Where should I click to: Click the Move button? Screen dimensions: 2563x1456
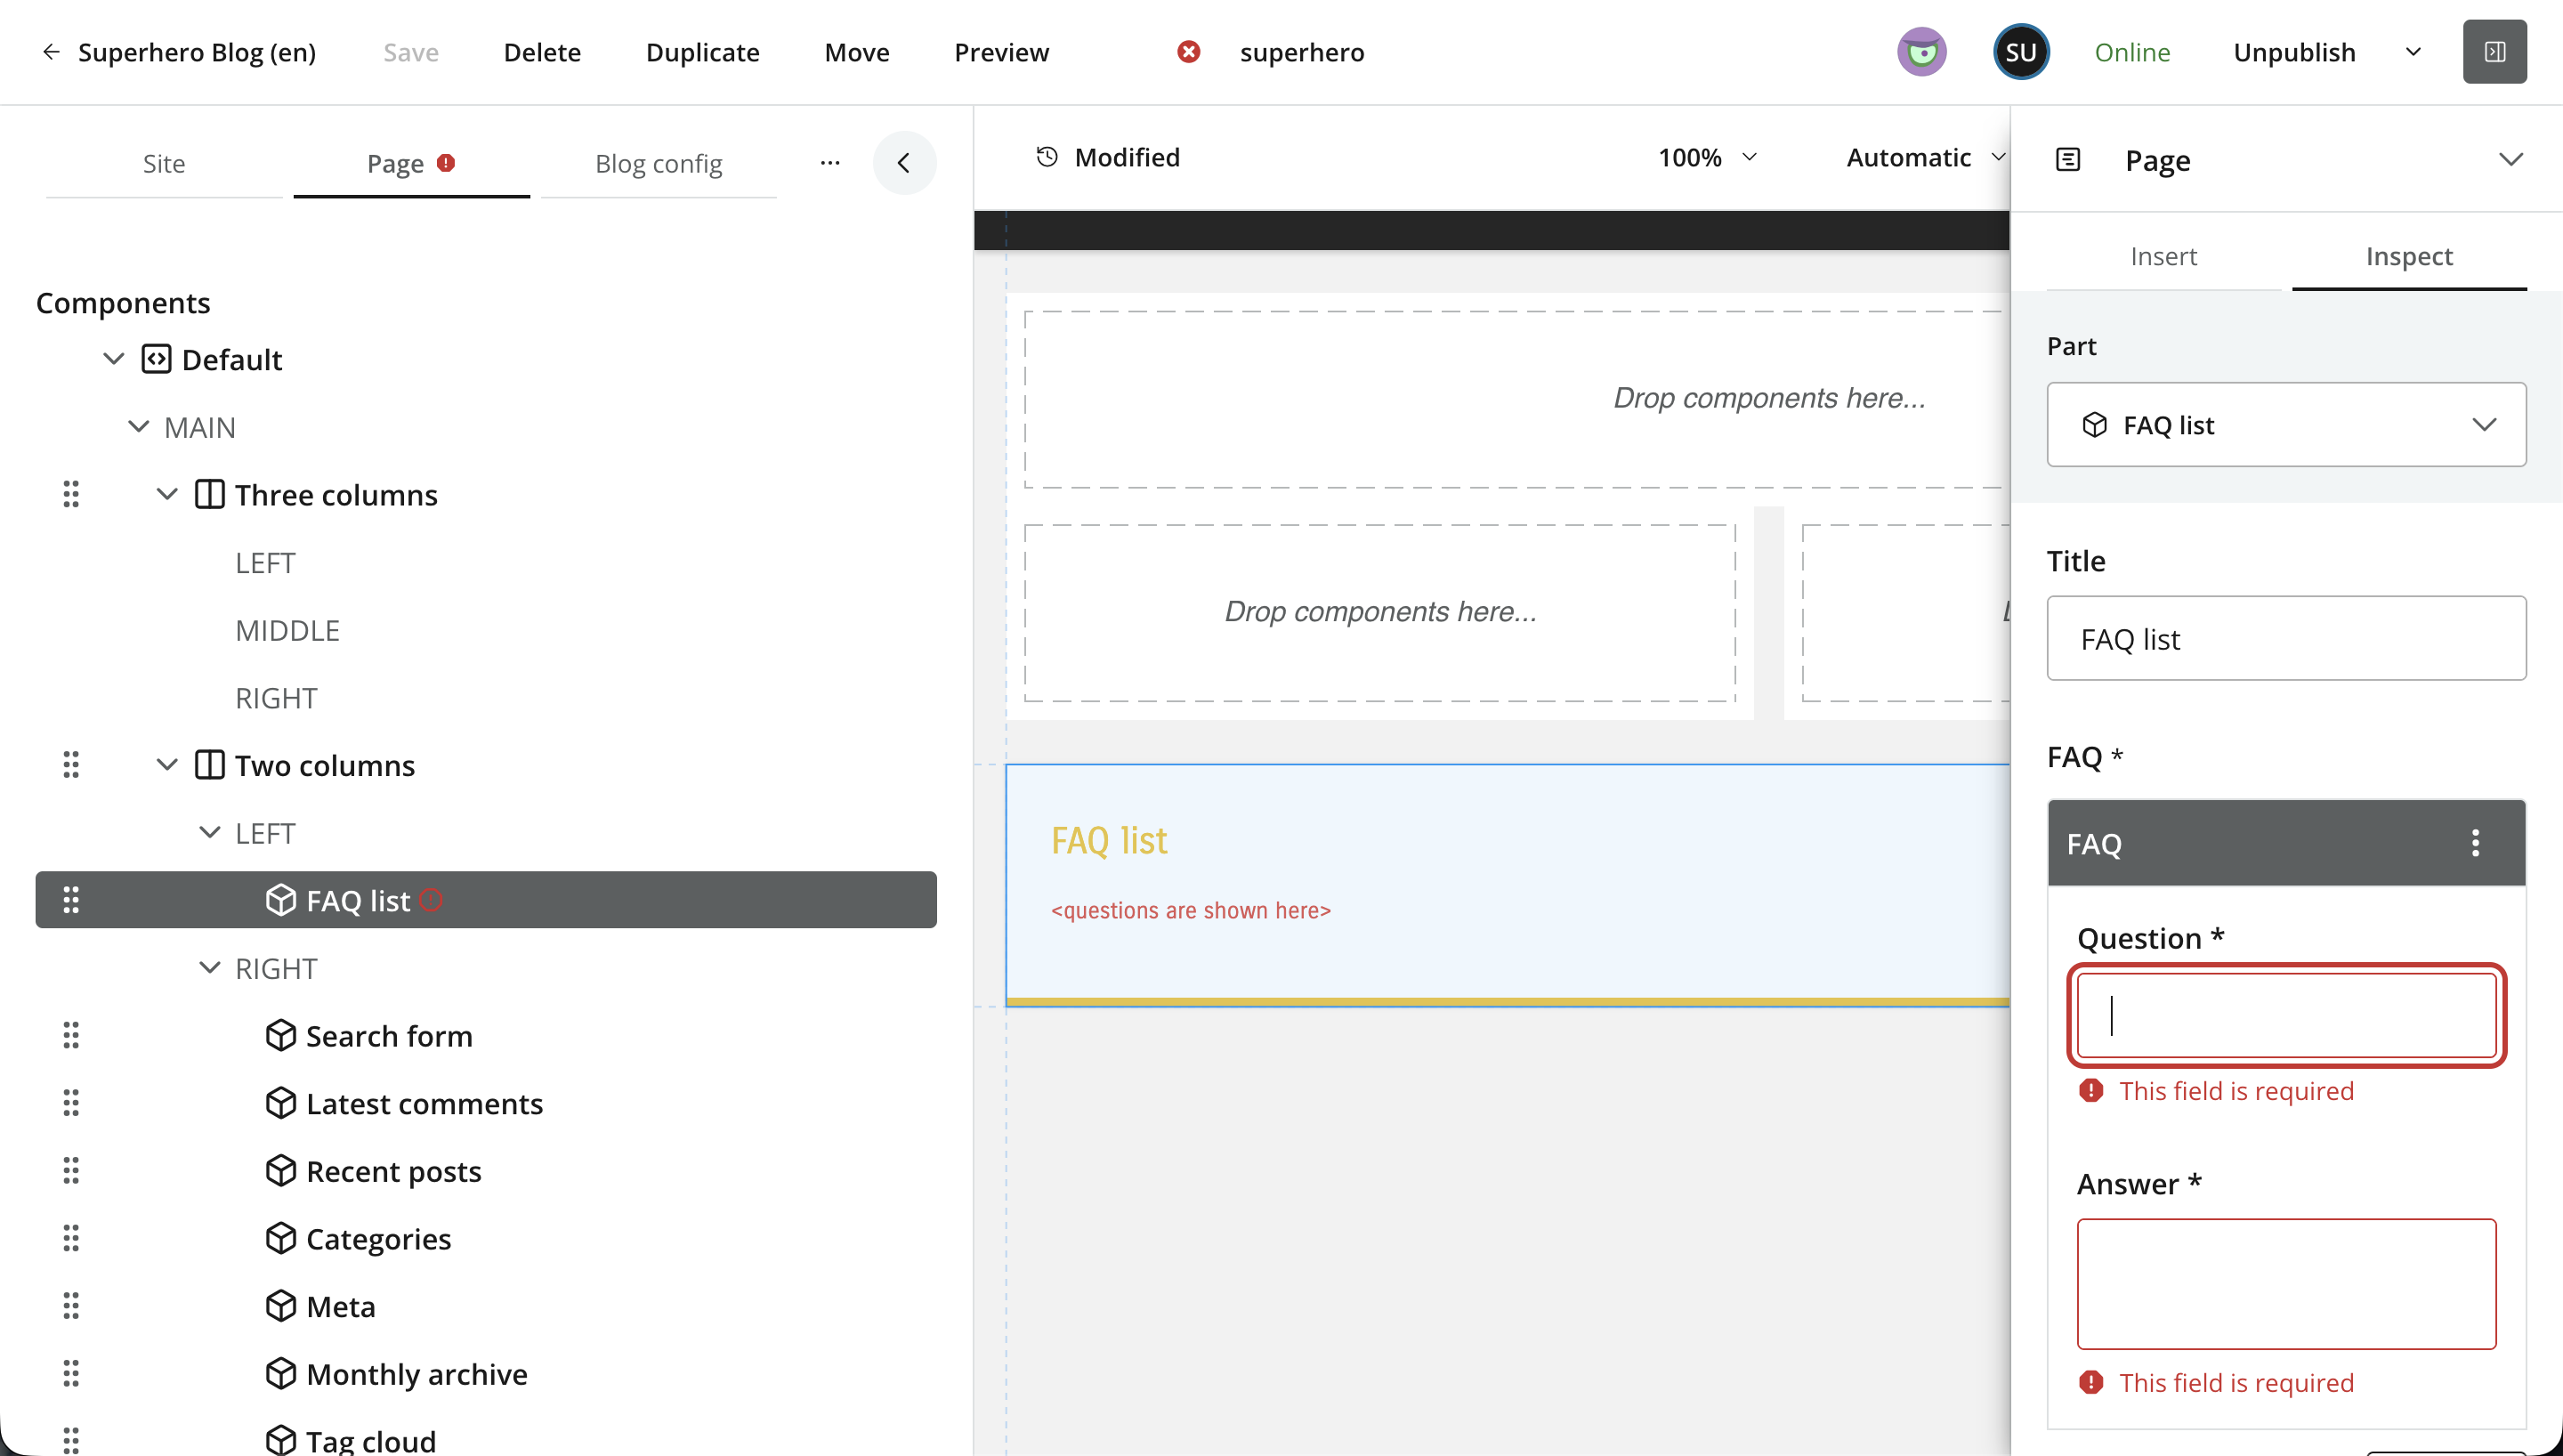click(857, 52)
